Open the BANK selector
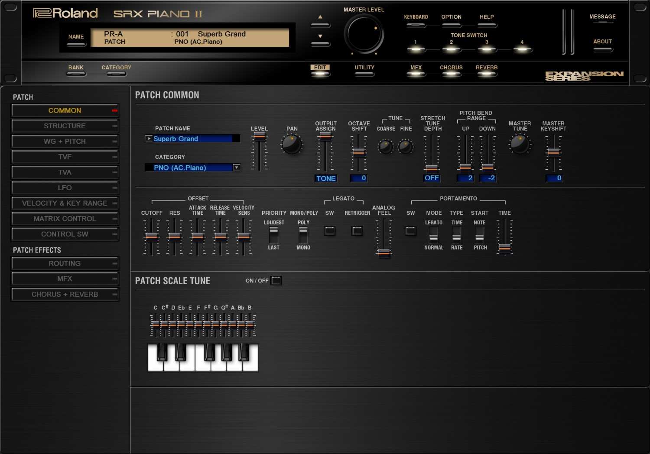This screenshot has width=650, height=454. [x=76, y=73]
